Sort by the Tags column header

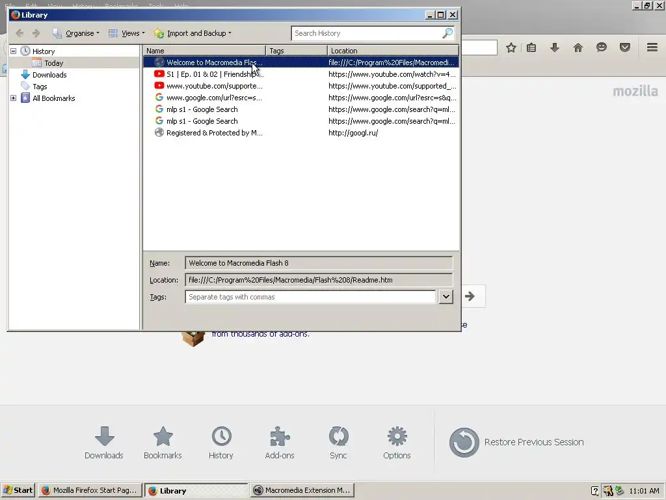click(x=297, y=51)
